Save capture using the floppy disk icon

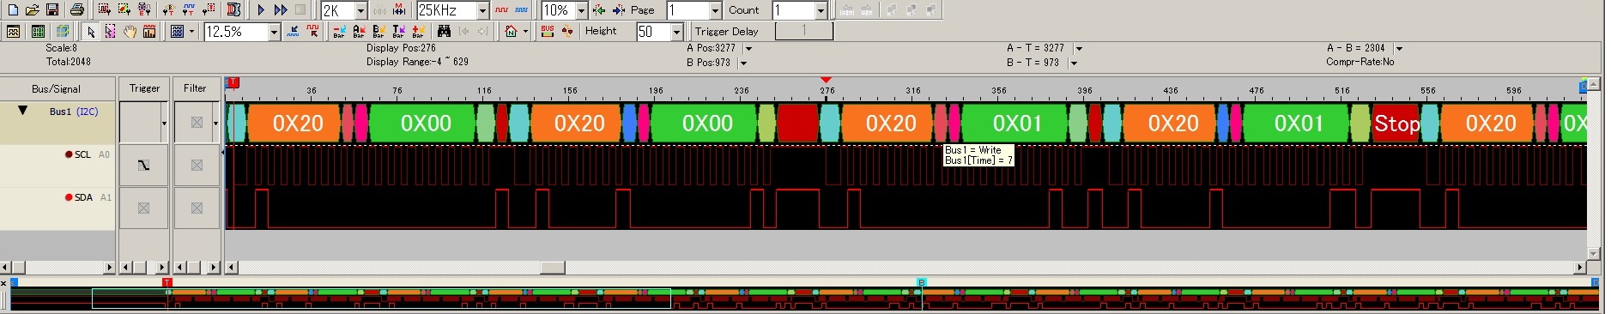click(x=52, y=9)
